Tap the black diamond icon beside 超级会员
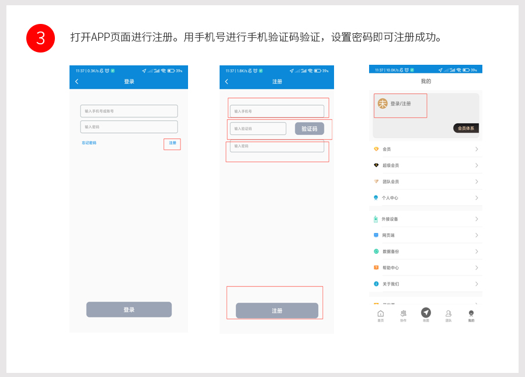Viewport: 525px width, 377px height. [376, 165]
